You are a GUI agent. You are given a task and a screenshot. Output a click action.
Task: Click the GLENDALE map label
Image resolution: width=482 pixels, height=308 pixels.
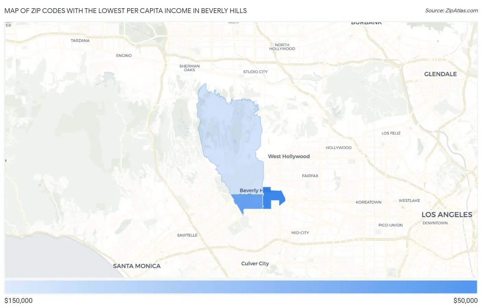[440, 74]
